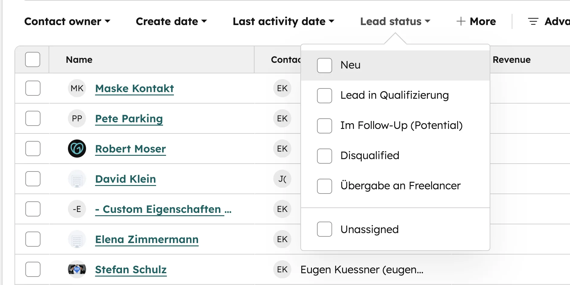The image size is (570, 285).
Task: Enable the Disqualified filter checkbox
Action: click(x=324, y=156)
